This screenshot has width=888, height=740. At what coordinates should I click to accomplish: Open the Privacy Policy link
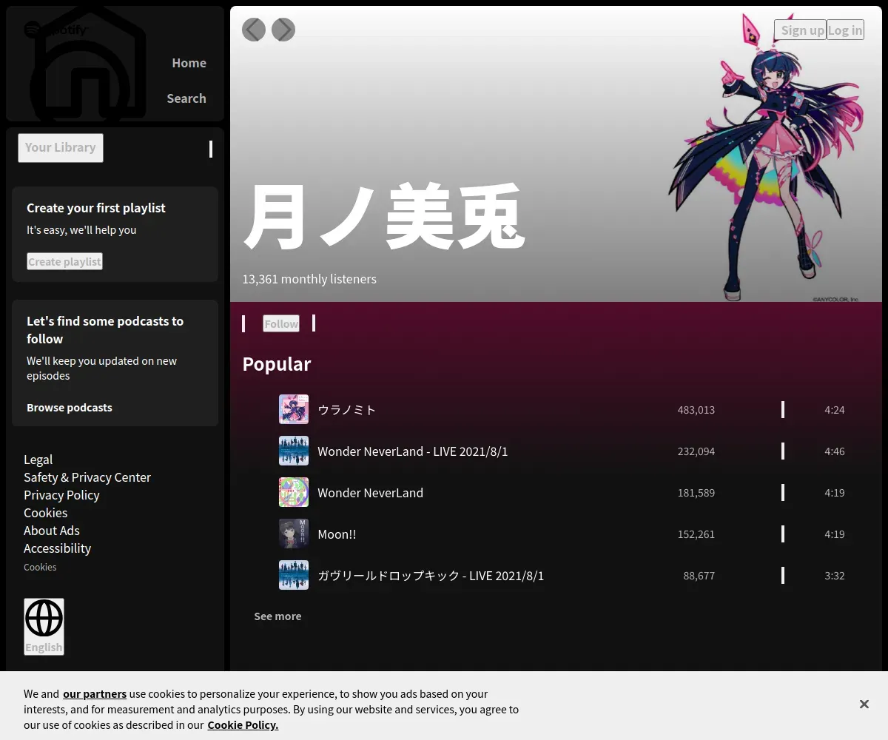pyautogui.click(x=61, y=495)
